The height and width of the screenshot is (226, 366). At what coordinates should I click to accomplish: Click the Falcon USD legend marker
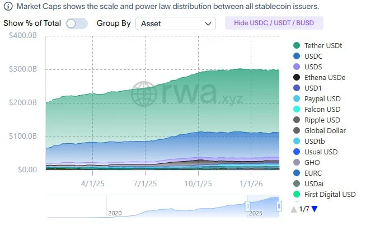(x=296, y=109)
